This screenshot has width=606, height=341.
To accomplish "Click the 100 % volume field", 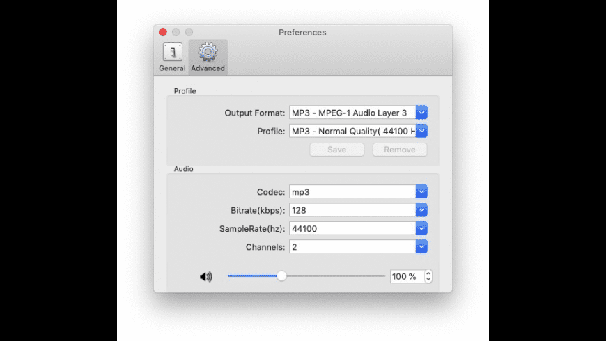I will [407, 276].
